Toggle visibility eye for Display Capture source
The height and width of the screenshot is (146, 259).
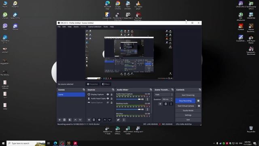[108, 94]
